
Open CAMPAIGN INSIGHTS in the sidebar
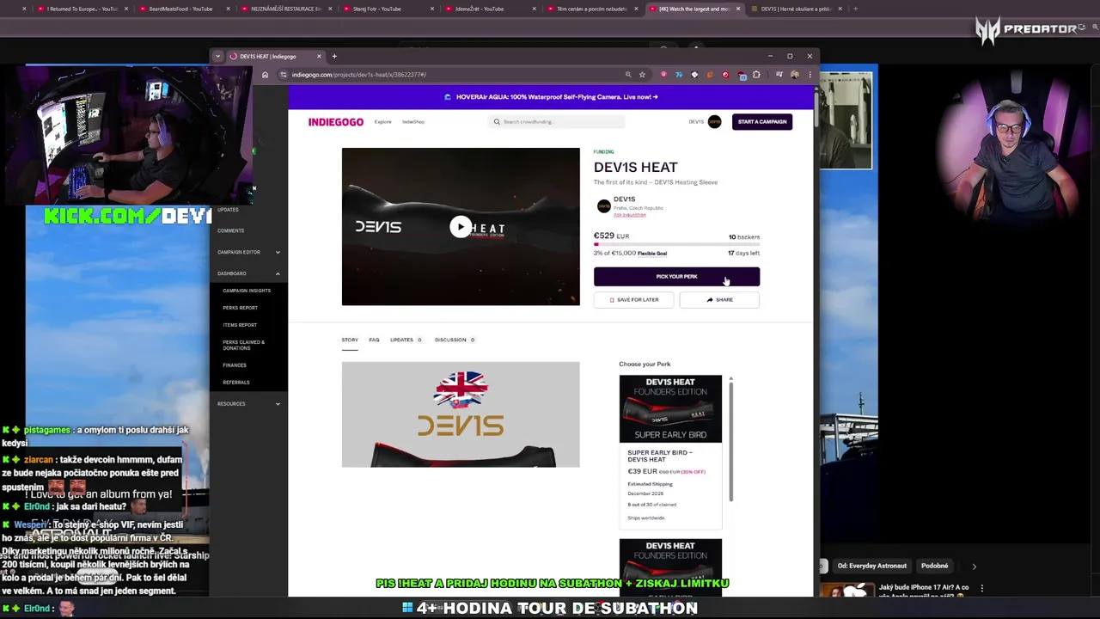click(x=247, y=291)
